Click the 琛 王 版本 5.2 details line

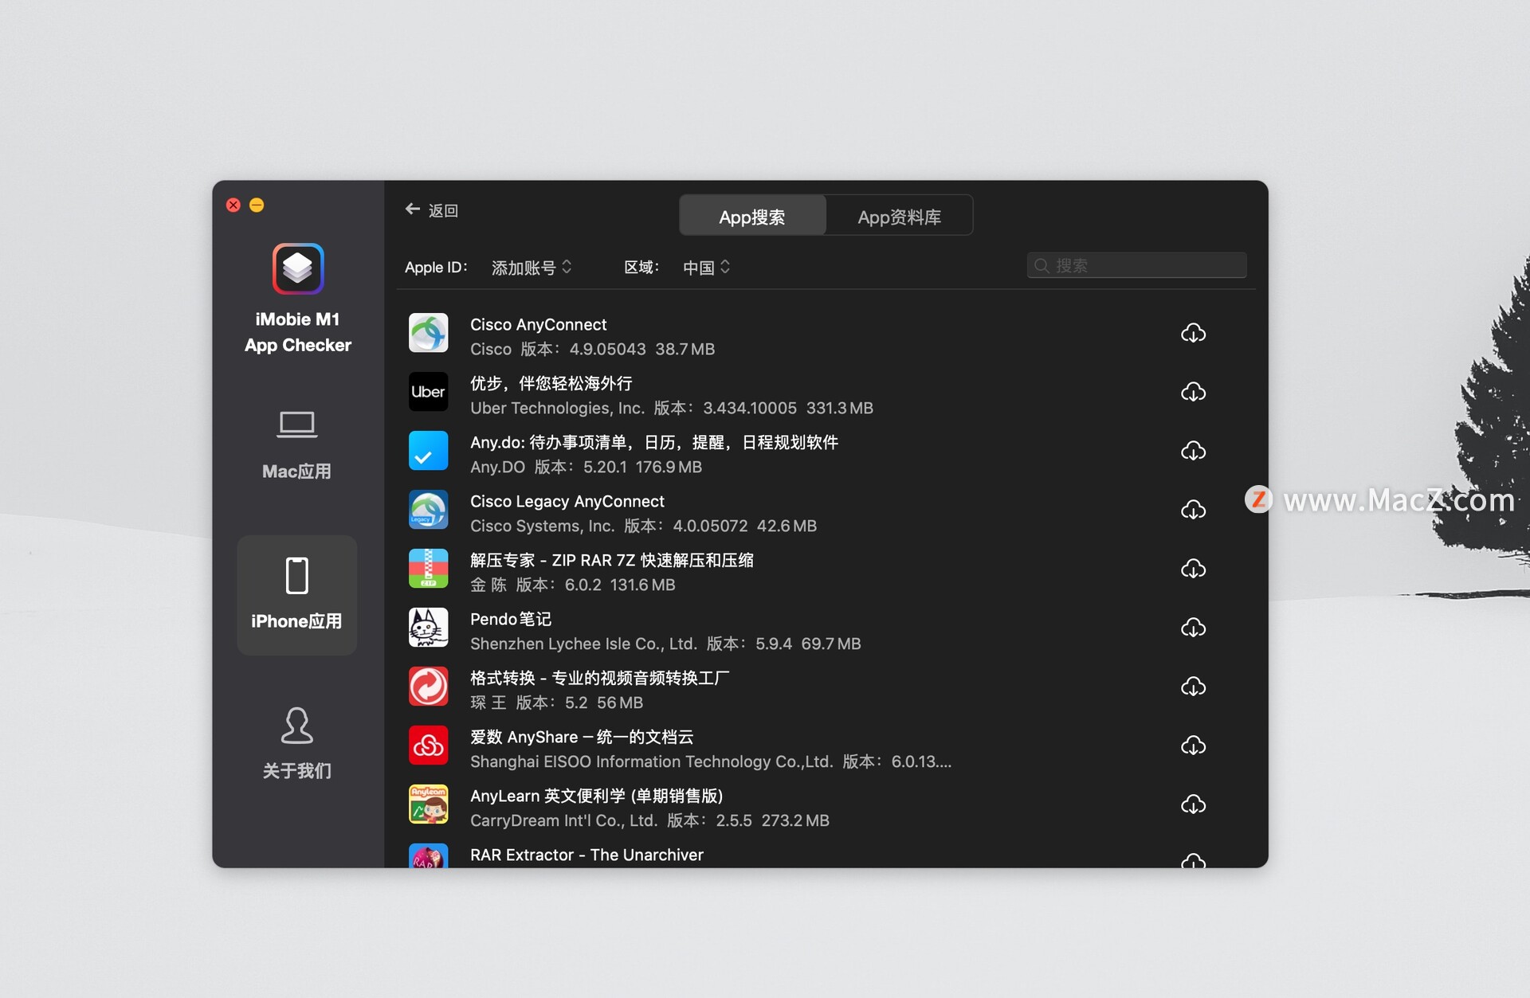click(556, 703)
